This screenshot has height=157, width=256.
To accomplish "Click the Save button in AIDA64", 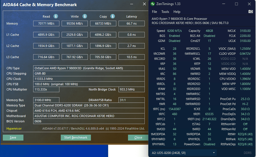I will click(13, 137).
